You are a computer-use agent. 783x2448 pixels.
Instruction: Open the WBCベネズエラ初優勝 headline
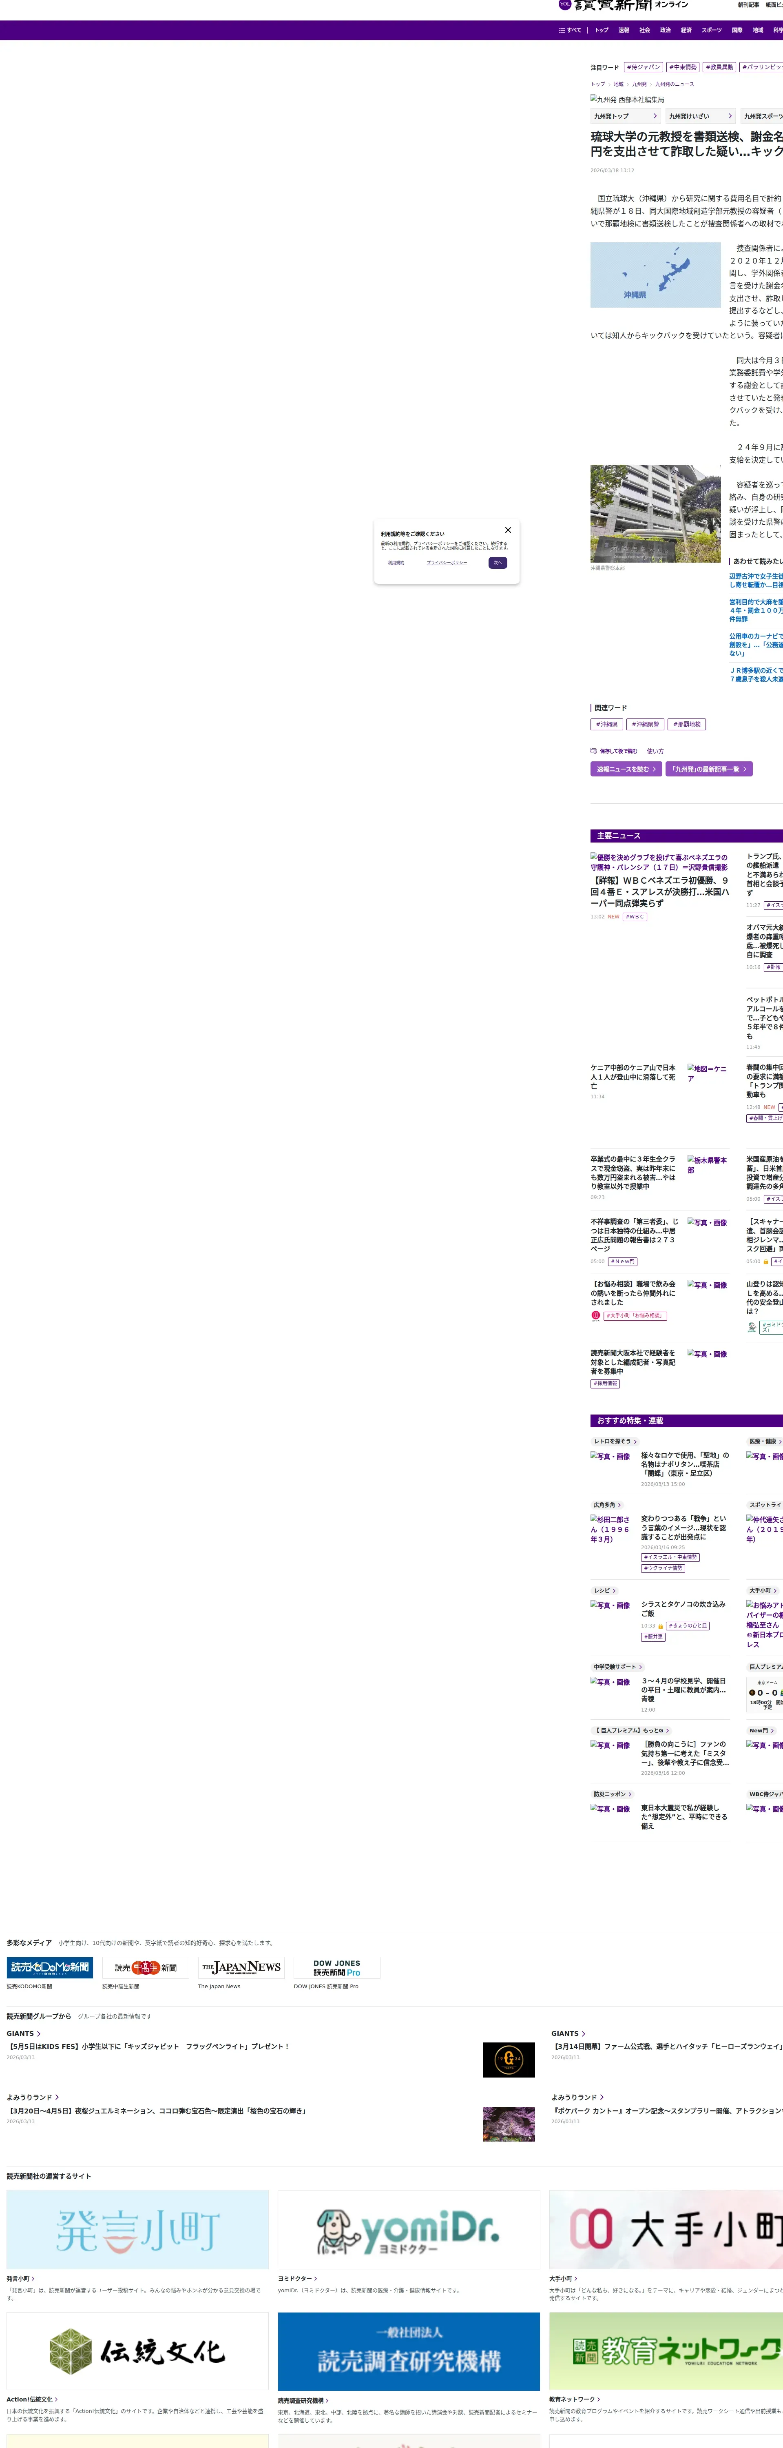tap(659, 892)
